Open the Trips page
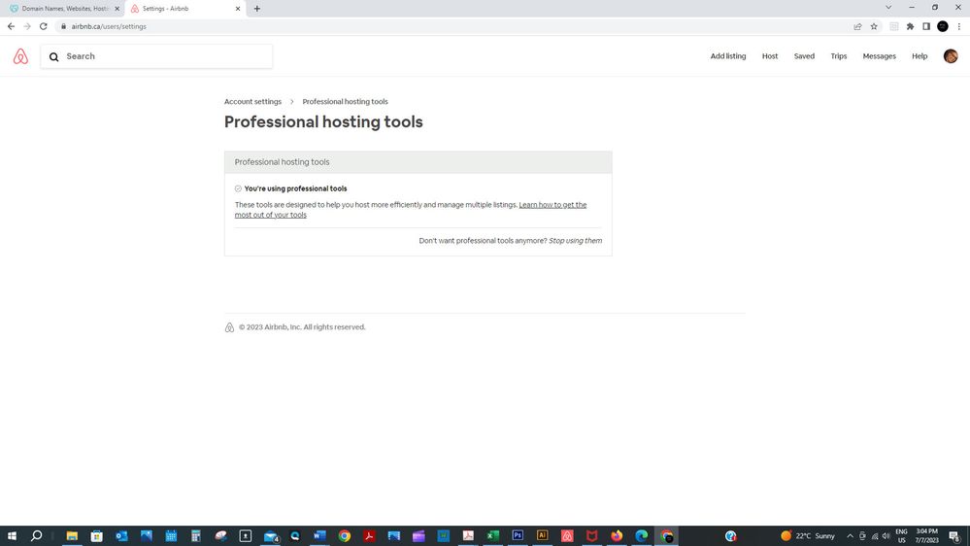The width and height of the screenshot is (970, 546). click(x=838, y=56)
